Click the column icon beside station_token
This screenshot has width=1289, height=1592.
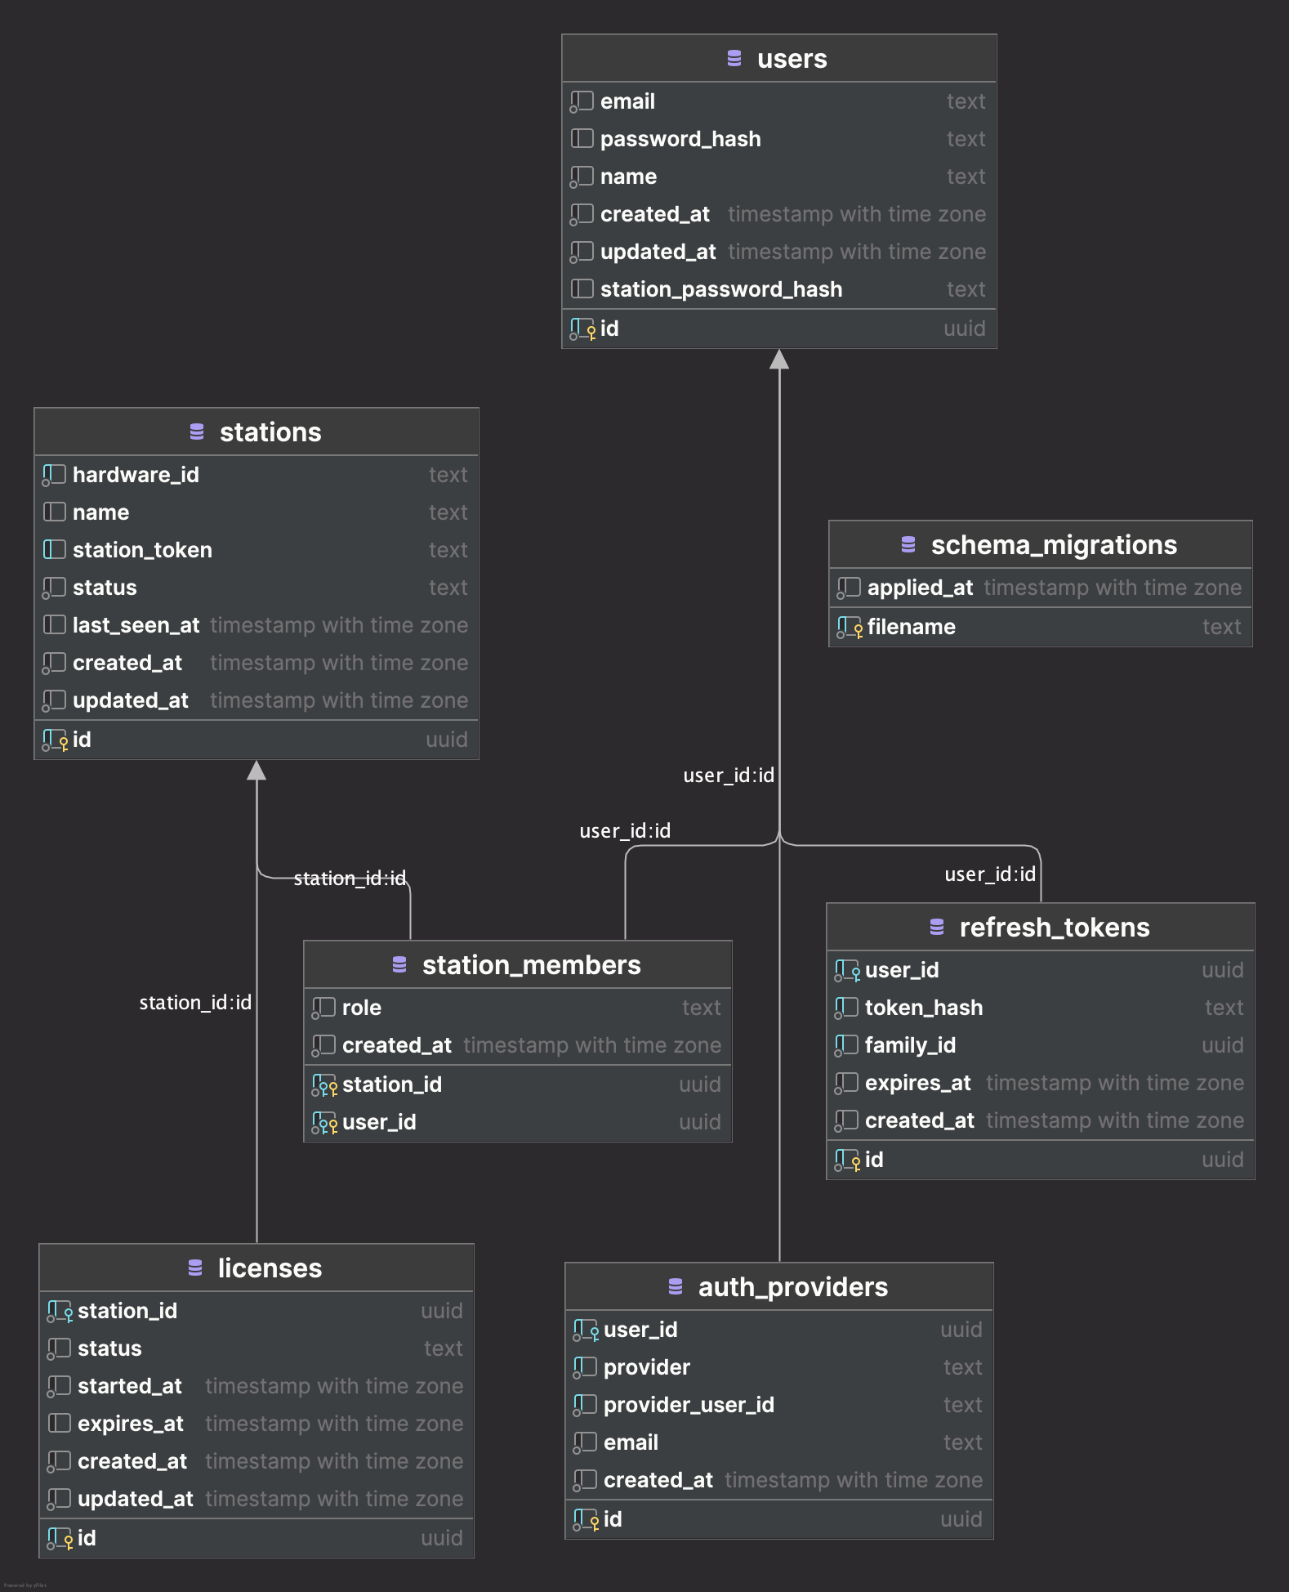(x=54, y=549)
